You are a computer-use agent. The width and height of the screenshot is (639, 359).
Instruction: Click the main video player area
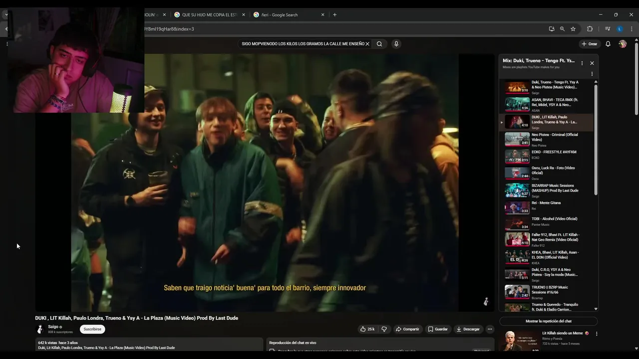[x=265, y=182]
